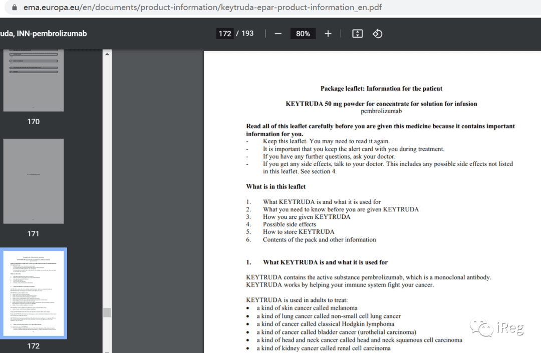Open the page 171 thumbnail
This screenshot has width=541, height=353.
coord(34,181)
